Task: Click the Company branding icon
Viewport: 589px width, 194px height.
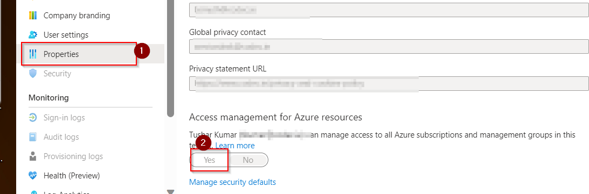Action: tap(33, 16)
